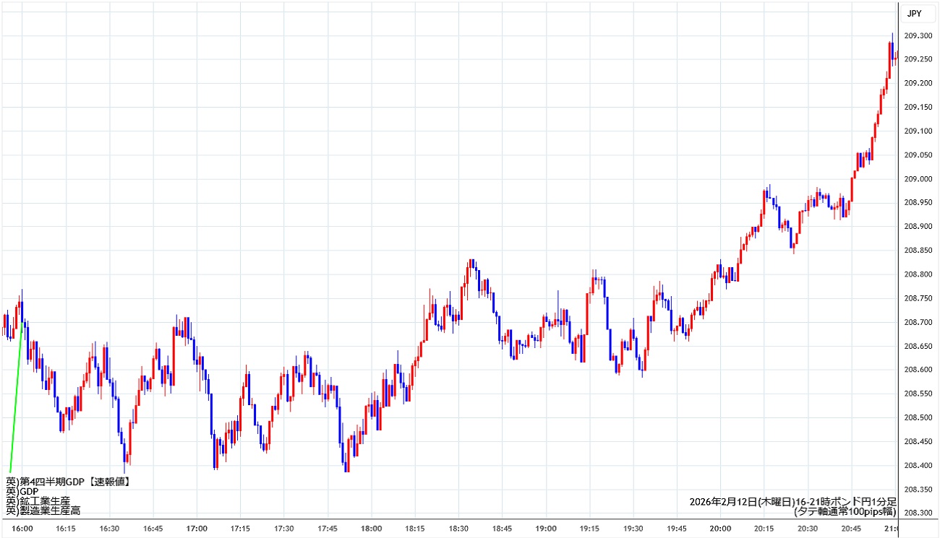The height and width of the screenshot is (538, 940).
Task: Click the 209.000 price level label
Action: click(x=918, y=178)
